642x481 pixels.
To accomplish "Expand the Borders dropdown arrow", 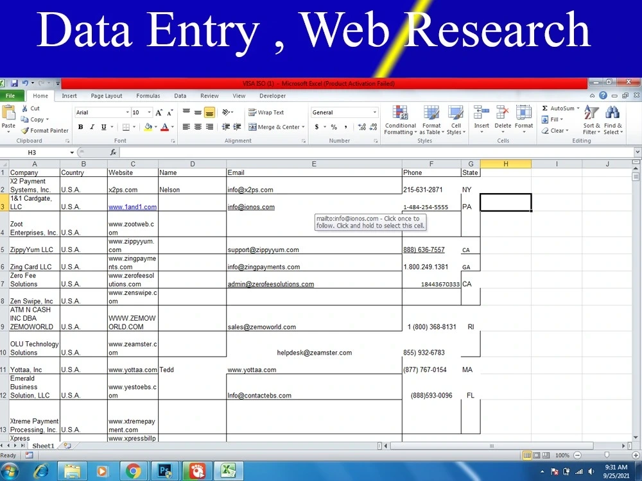I will [x=134, y=127].
